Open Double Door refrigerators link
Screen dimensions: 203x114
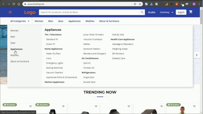(x=89, y=82)
